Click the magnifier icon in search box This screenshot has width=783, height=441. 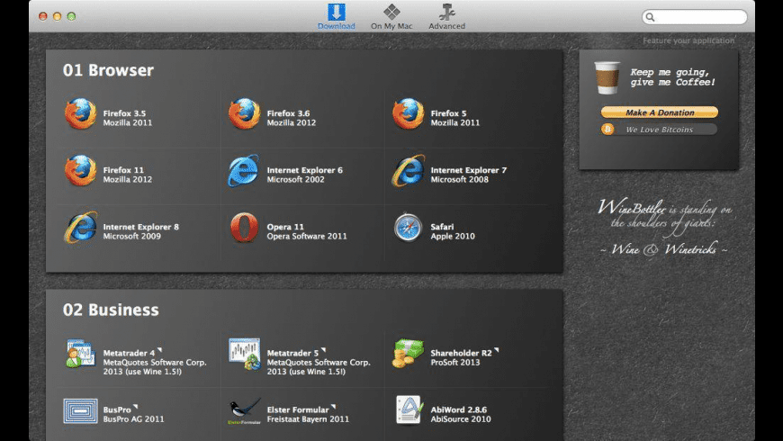pyautogui.click(x=650, y=17)
